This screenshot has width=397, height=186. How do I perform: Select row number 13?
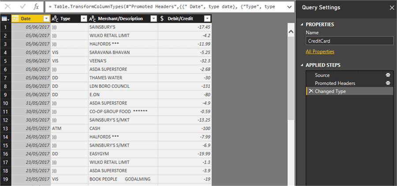(6, 128)
